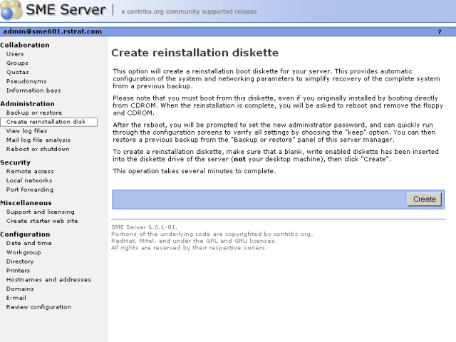Open Mail log file analysis
This screenshot has height=342, width=456.
(38, 140)
